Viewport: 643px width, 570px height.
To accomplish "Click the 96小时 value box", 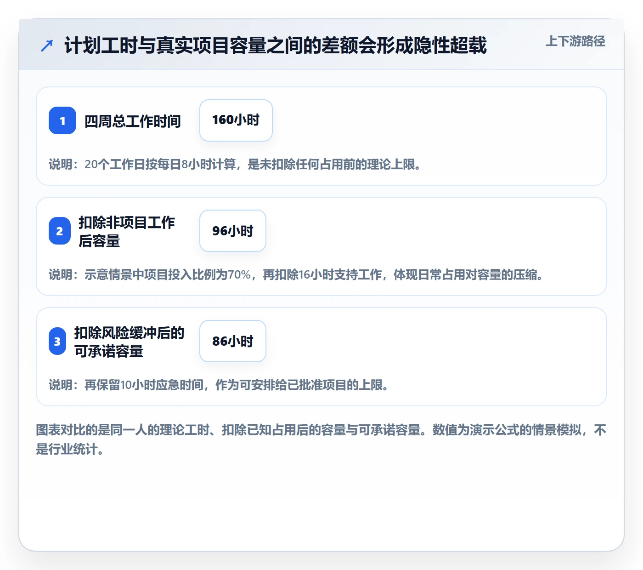I will tap(233, 231).
